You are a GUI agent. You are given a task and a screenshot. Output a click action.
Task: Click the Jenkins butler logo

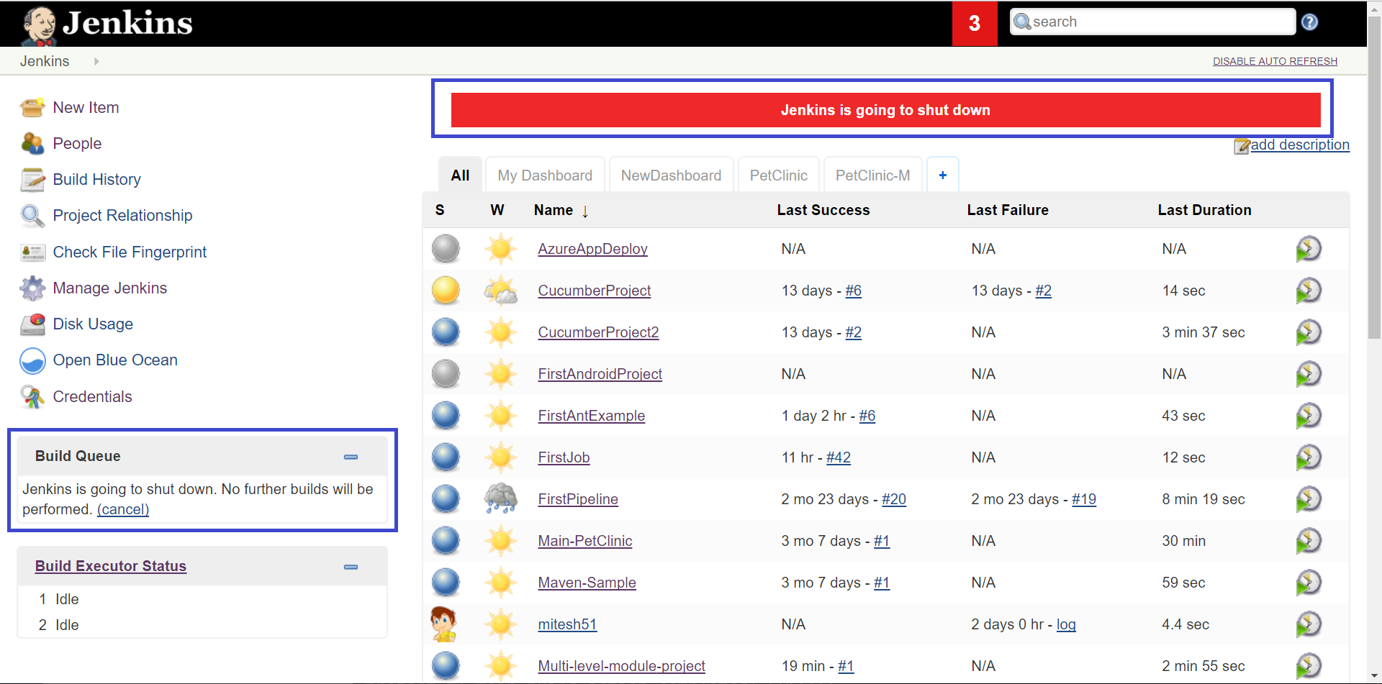[39, 26]
